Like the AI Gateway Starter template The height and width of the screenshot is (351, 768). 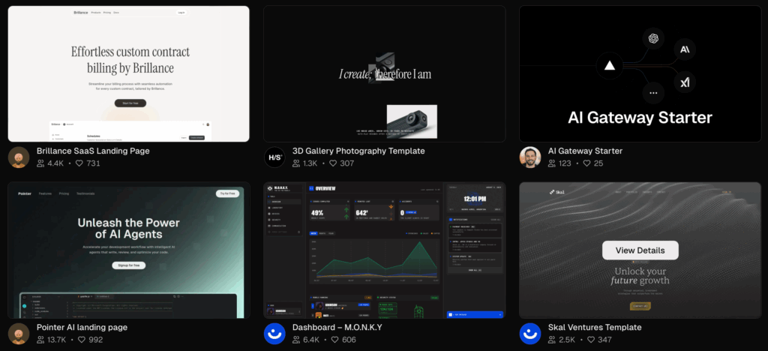point(588,163)
